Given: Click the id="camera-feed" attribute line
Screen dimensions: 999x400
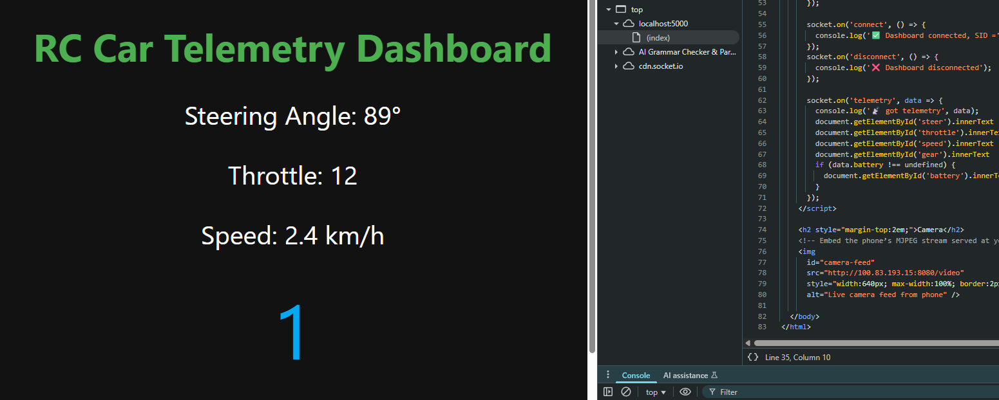Looking at the screenshot, I should click(x=841, y=262).
